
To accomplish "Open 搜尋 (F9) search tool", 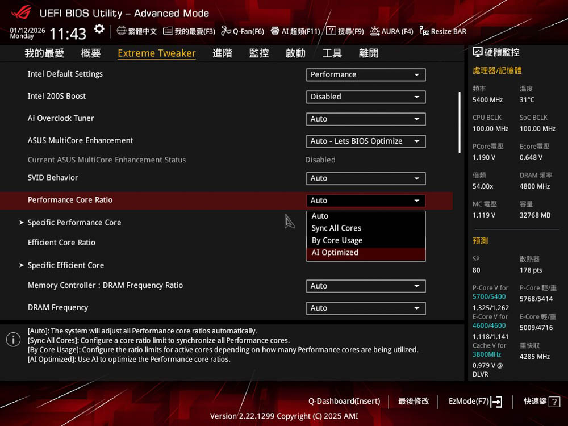I will 331,31.
